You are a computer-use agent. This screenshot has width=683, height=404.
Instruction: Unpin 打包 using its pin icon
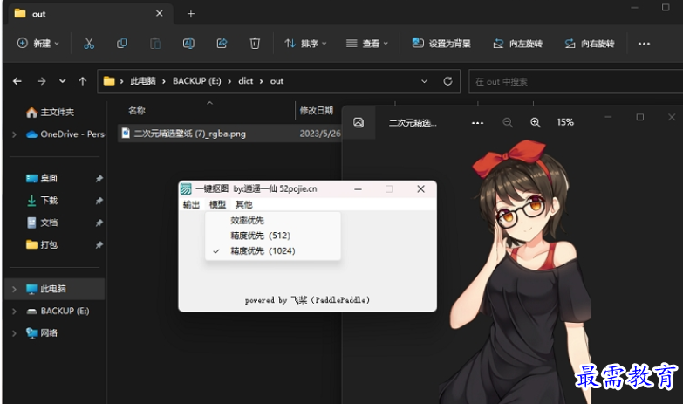[99, 245]
